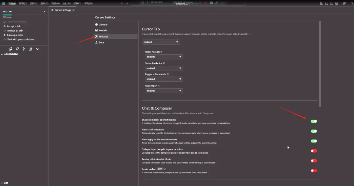Toggle Auto-scroll to bottom switch
The width and height of the screenshot is (354, 186).
pyautogui.click(x=314, y=131)
